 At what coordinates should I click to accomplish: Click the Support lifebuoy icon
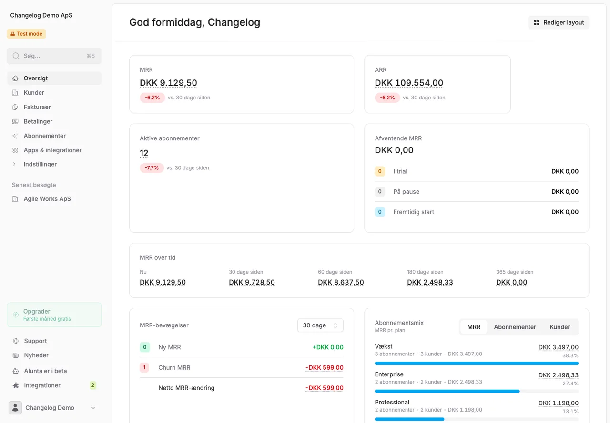point(16,341)
